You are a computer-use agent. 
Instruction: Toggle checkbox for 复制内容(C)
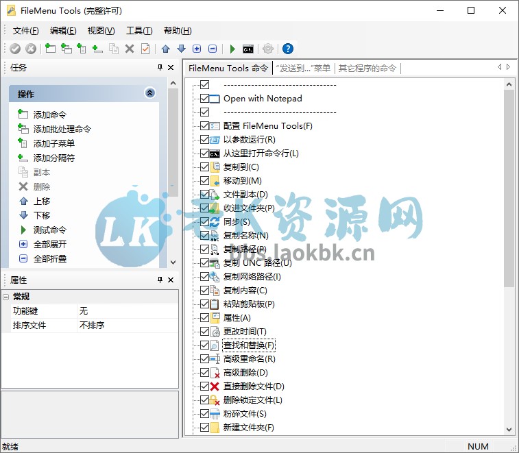tap(204, 290)
